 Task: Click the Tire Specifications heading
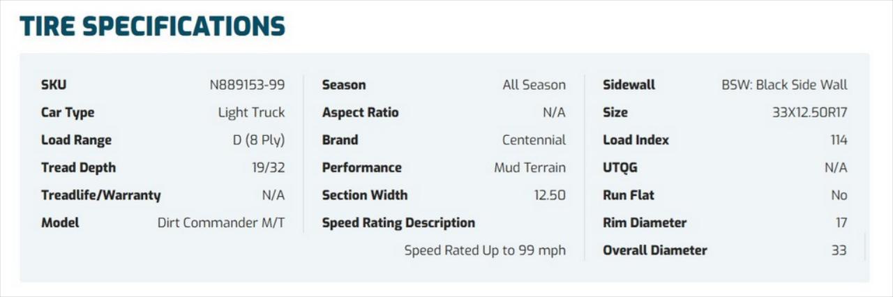152,26
